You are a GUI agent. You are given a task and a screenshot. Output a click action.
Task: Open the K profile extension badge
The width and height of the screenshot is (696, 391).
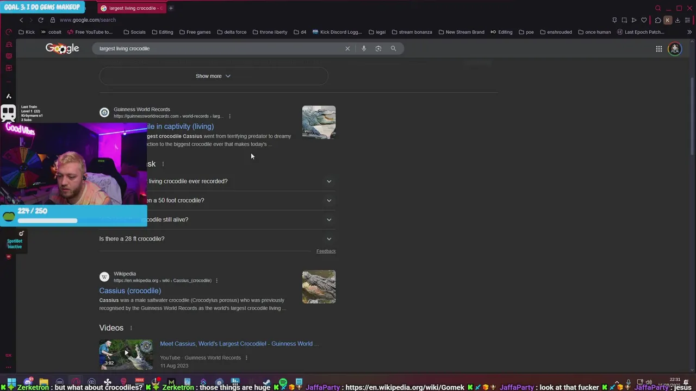coord(668,20)
